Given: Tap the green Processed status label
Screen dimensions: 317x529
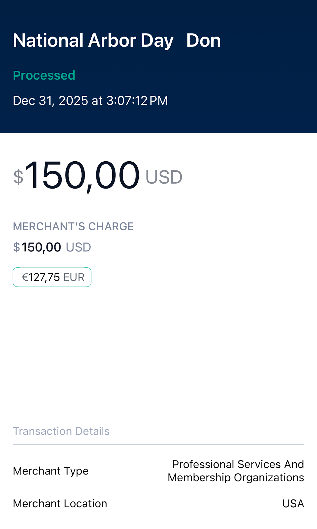Looking at the screenshot, I should pyautogui.click(x=44, y=75).
